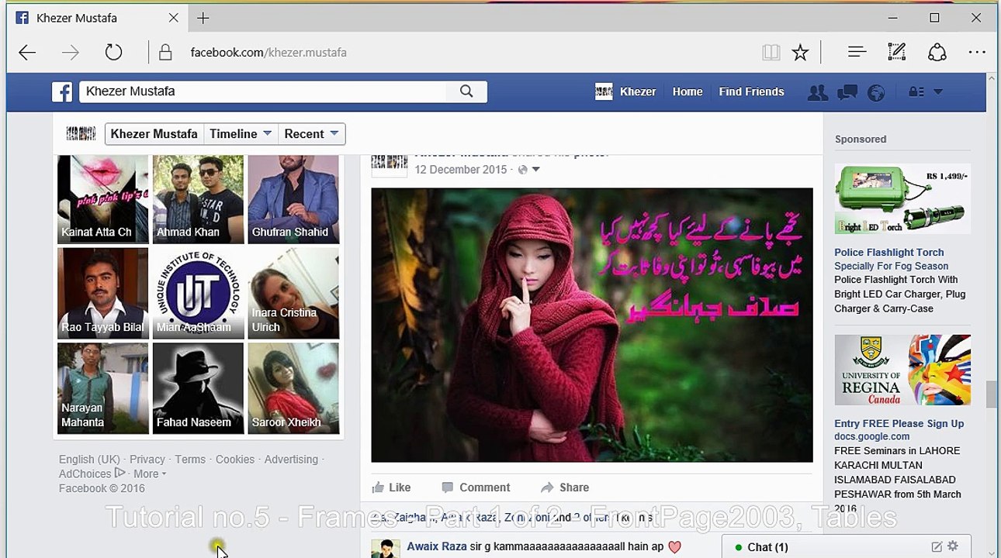Screen dimensions: 1001x558
Task: Open Awaix Raza commenter profile link
Action: (x=437, y=546)
